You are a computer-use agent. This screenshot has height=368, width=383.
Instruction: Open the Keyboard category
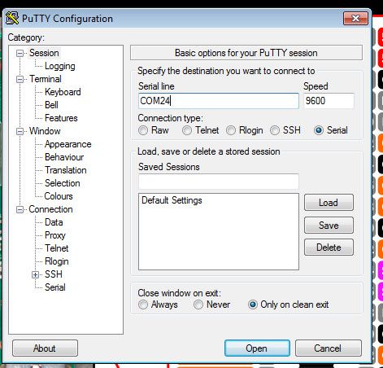coord(63,92)
